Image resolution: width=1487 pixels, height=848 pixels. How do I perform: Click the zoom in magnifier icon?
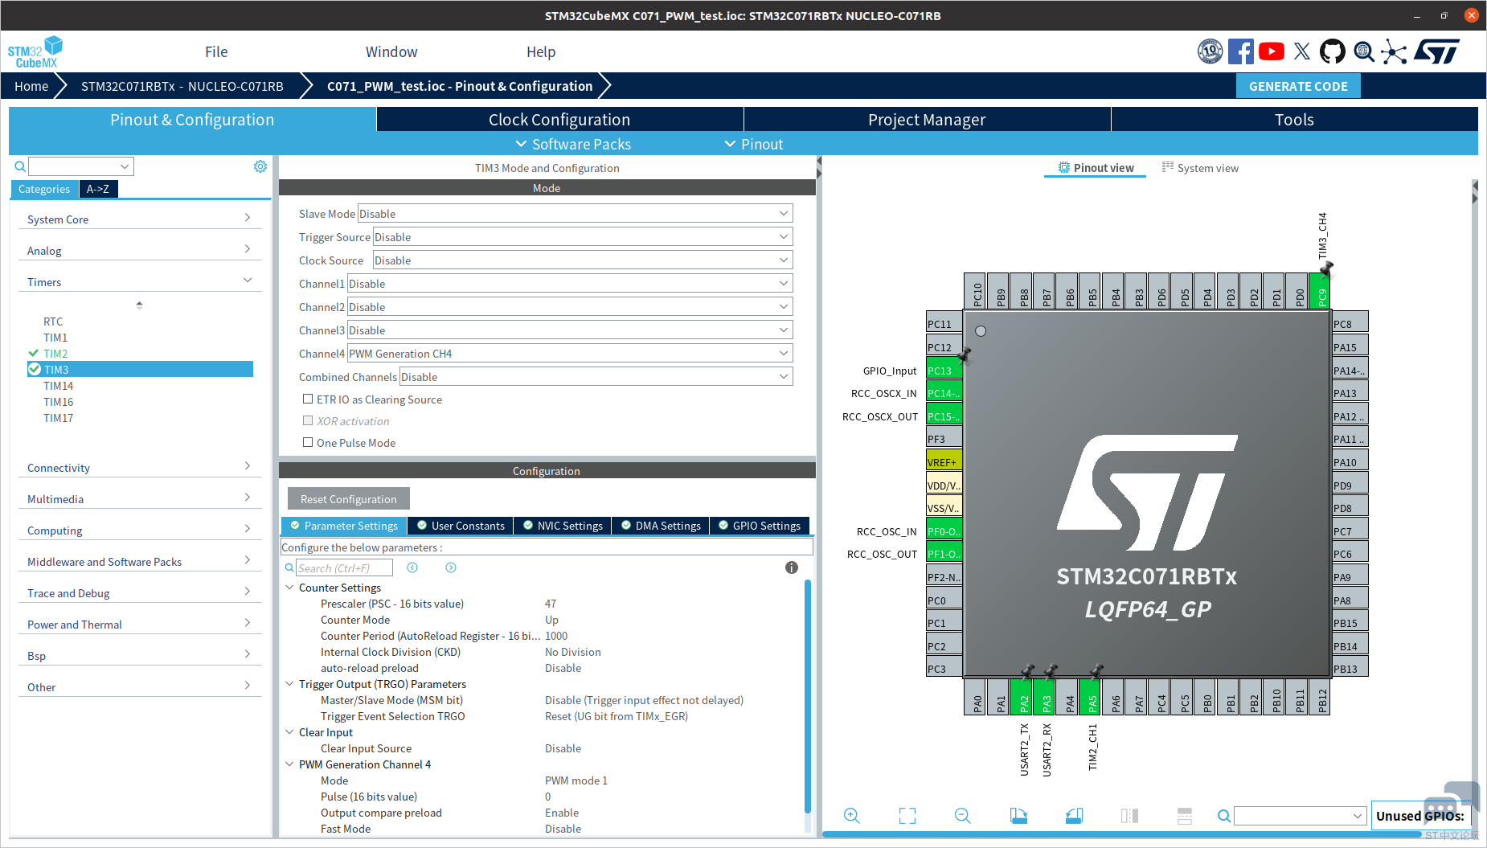(852, 816)
